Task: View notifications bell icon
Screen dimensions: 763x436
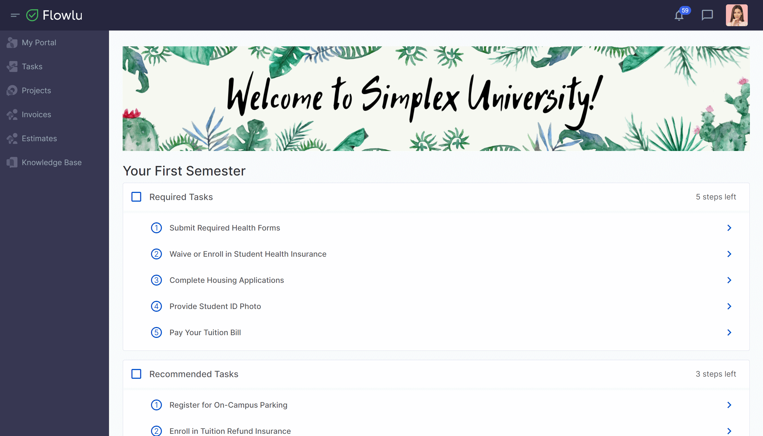Action: tap(680, 15)
